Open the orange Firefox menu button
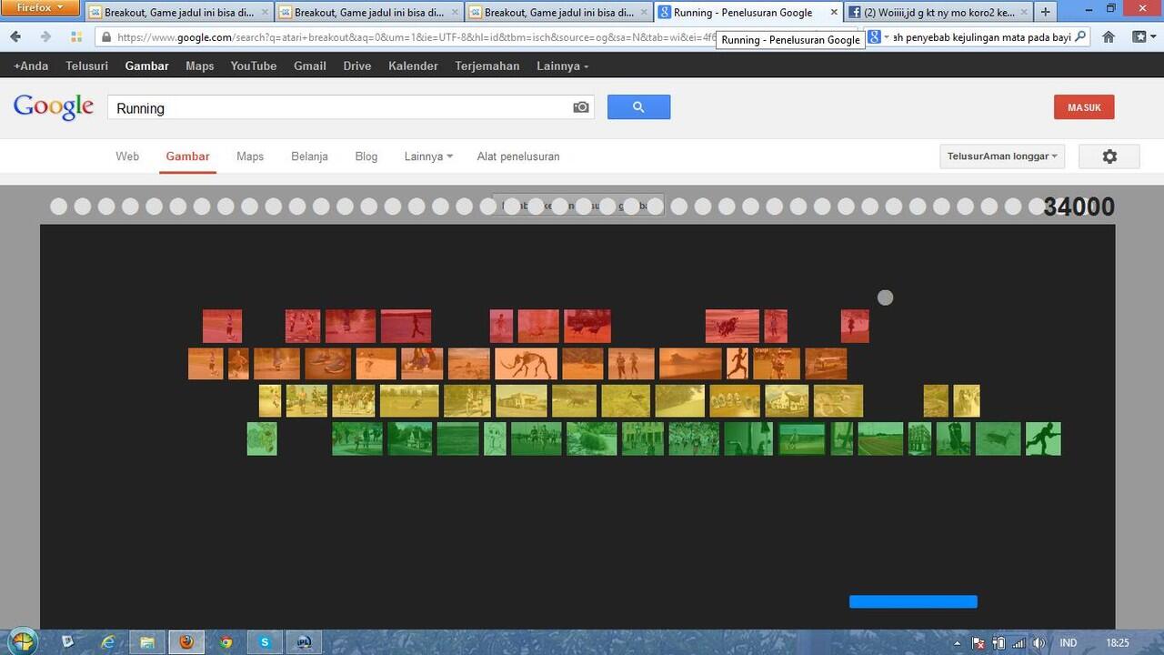1164x655 pixels. 41,8
